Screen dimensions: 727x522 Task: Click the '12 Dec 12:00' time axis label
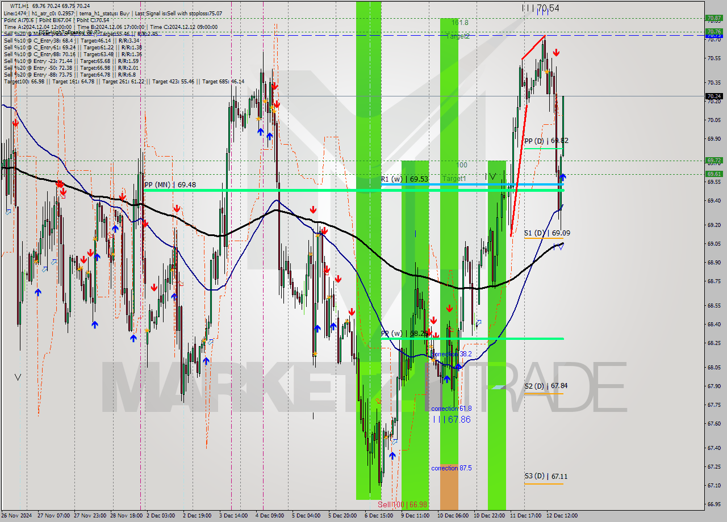pos(562,516)
